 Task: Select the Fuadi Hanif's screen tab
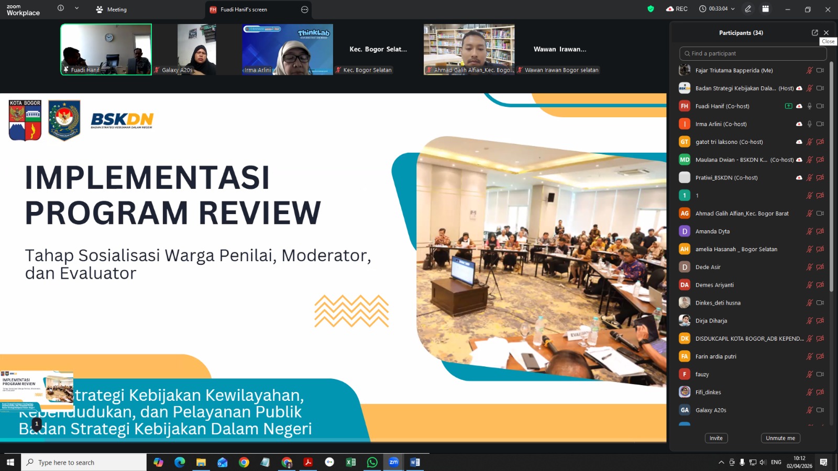[244, 9]
